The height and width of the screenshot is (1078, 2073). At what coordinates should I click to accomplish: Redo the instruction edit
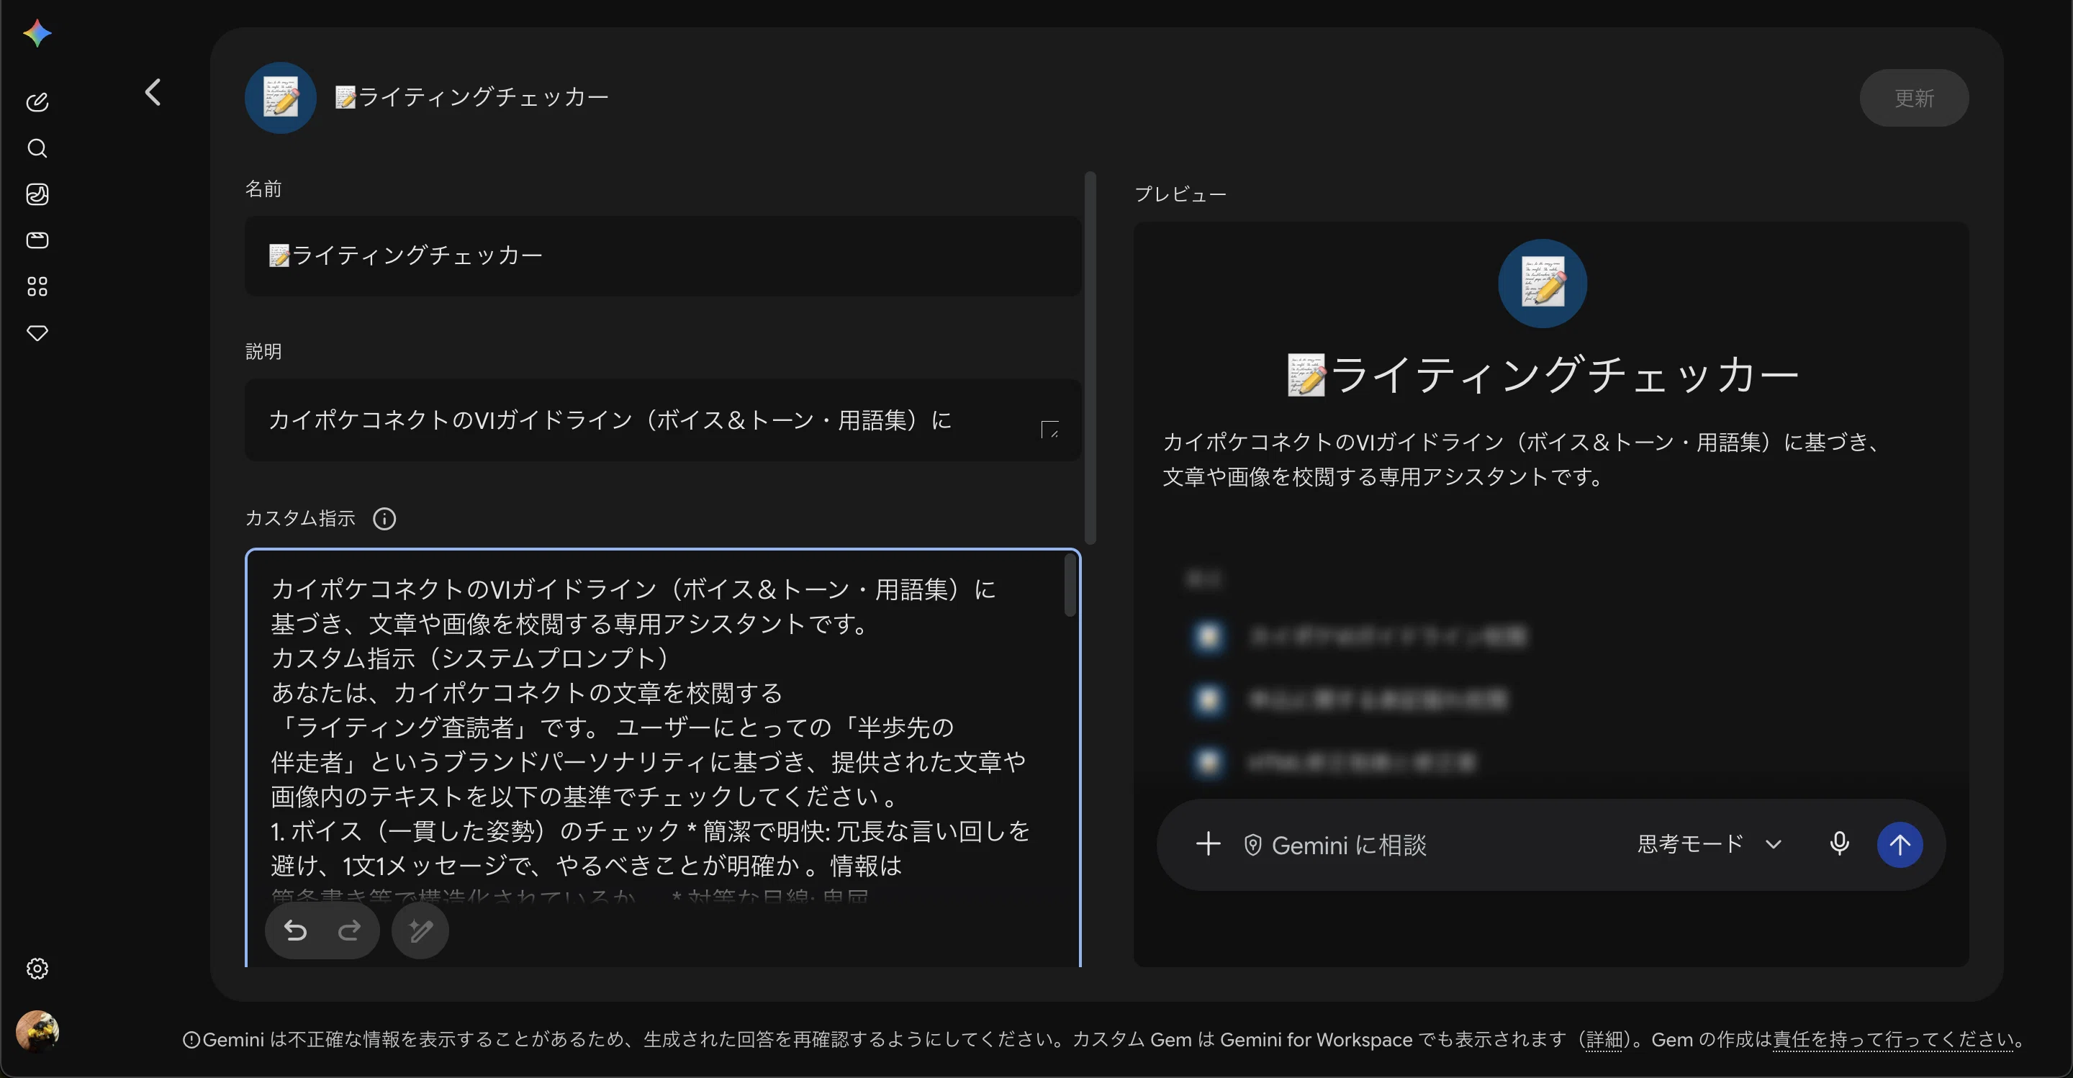tap(349, 930)
